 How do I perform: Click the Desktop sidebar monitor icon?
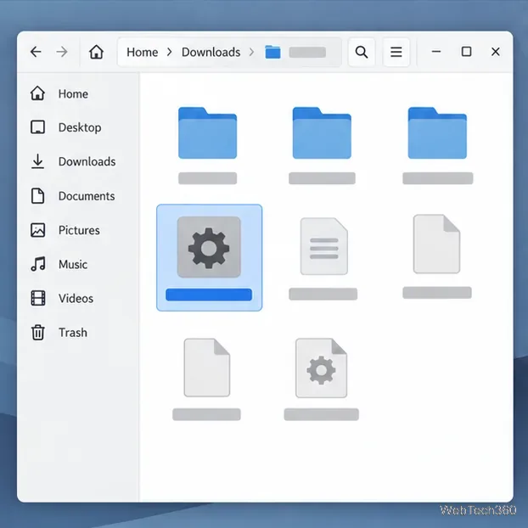(x=37, y=127)
